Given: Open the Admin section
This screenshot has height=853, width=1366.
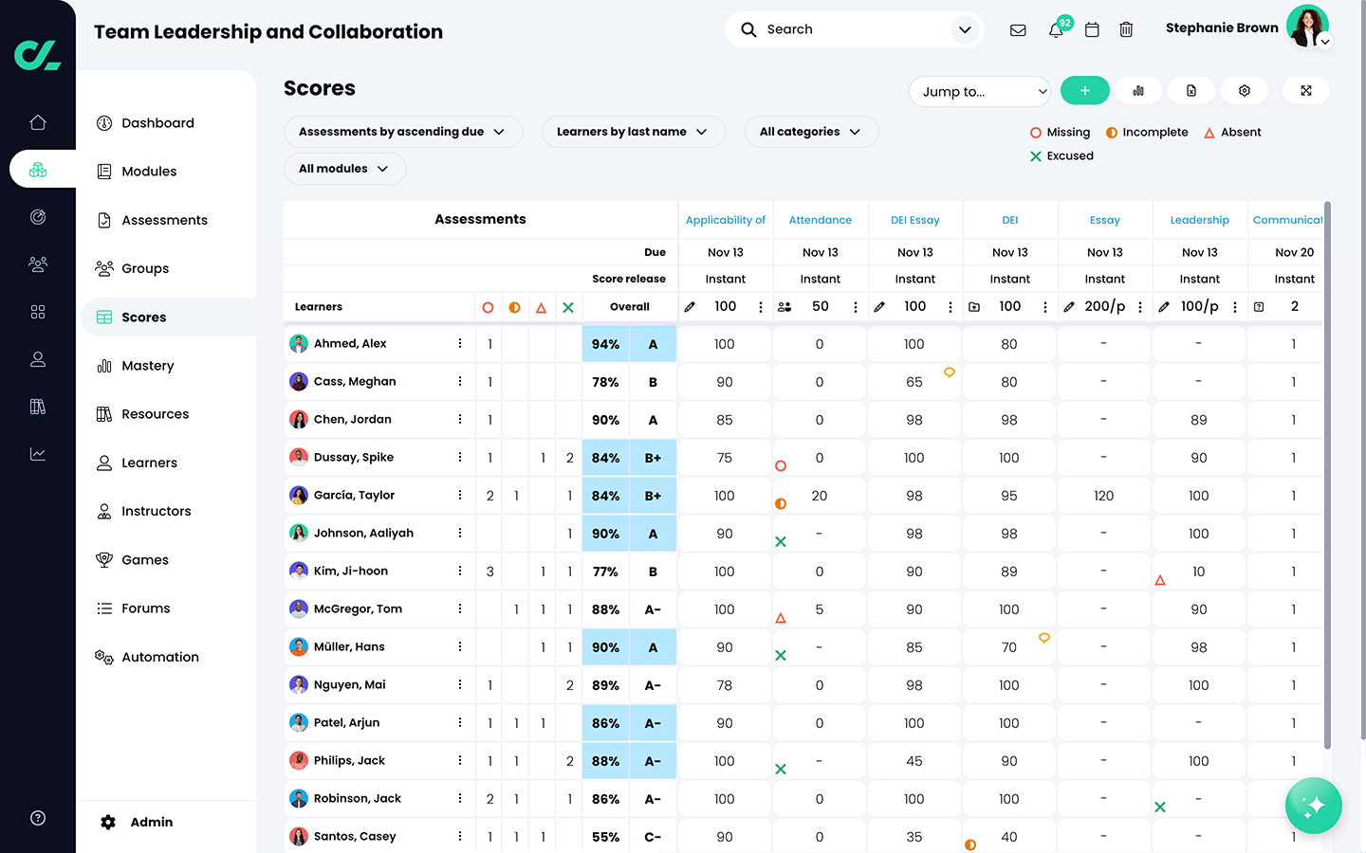Looking at the screenshot, I should (x=138, y=823).
